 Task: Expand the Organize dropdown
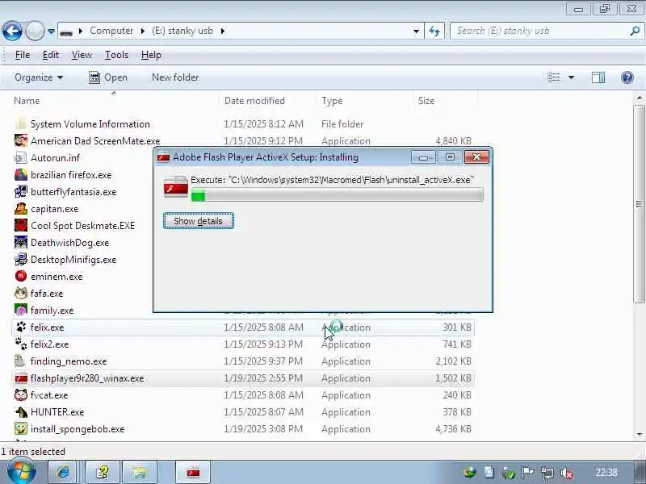(39, 77)
